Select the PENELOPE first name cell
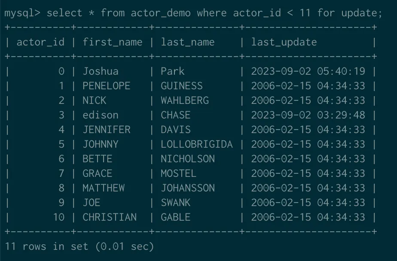This screenshot has height=261, width=397. (x=106, y=86)
